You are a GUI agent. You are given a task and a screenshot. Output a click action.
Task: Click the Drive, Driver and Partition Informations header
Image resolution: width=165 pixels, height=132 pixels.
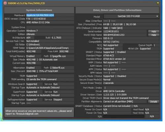117,10
